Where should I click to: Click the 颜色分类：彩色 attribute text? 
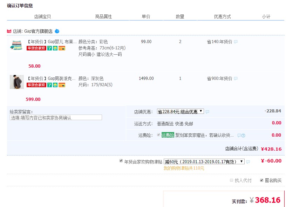tap(93, 42)
